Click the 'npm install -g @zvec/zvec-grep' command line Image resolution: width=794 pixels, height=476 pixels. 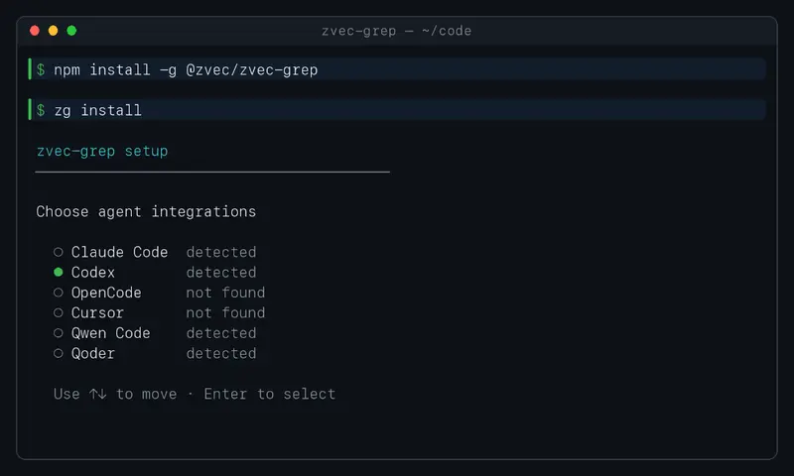pos(397,69)
